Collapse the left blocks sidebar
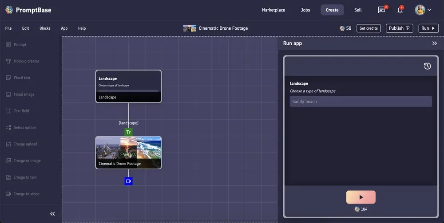Screen dimensions: 444x223 52,214
